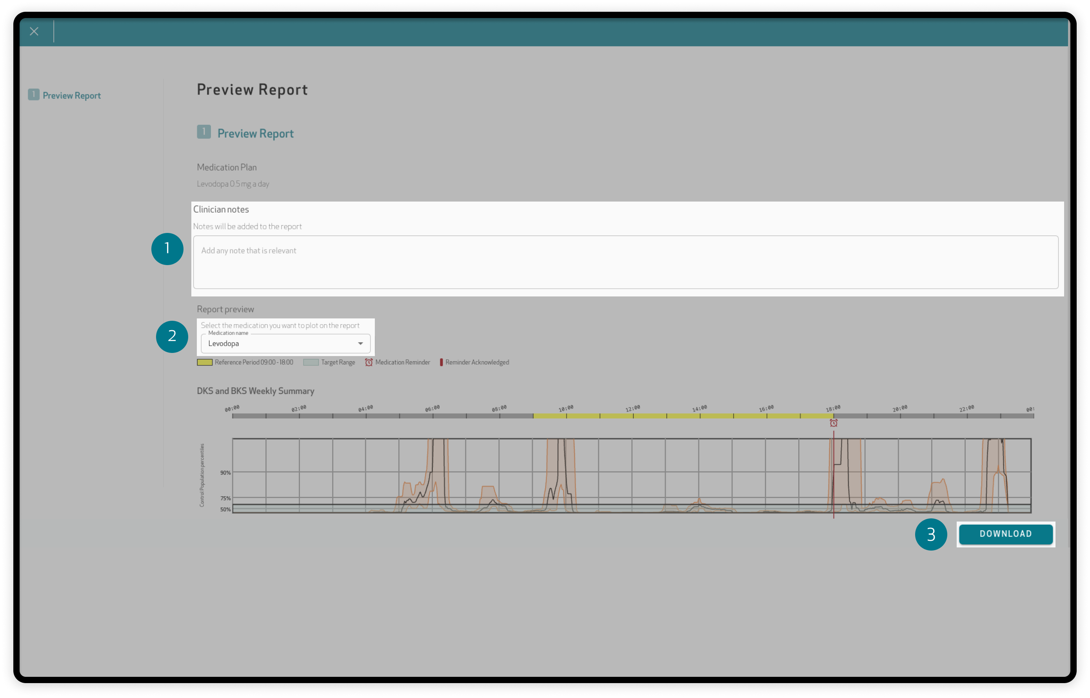The image size is (1090, 698).
Task: Click the 18:00 label on chart time axis
Action: [833, 408]
